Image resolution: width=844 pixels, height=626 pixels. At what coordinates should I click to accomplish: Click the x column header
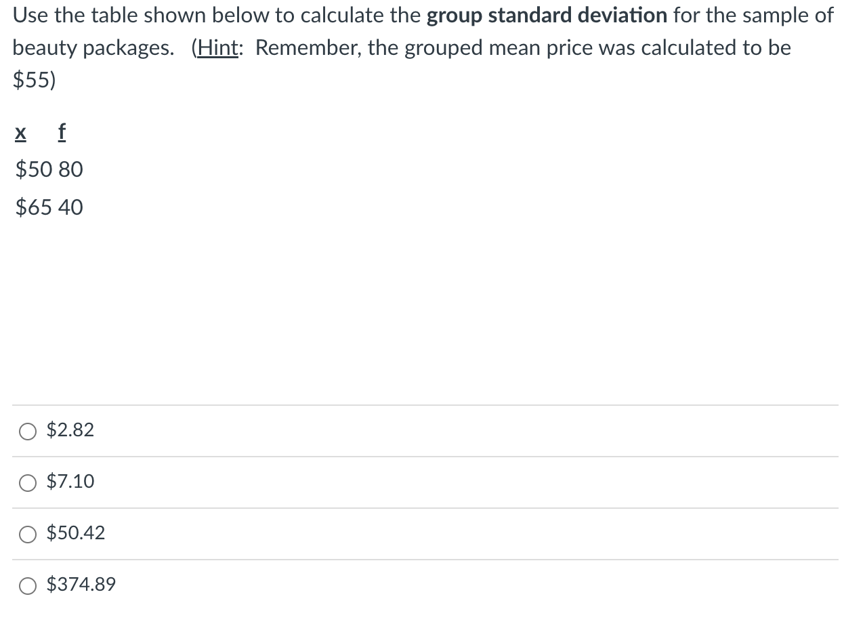point(20,131)
